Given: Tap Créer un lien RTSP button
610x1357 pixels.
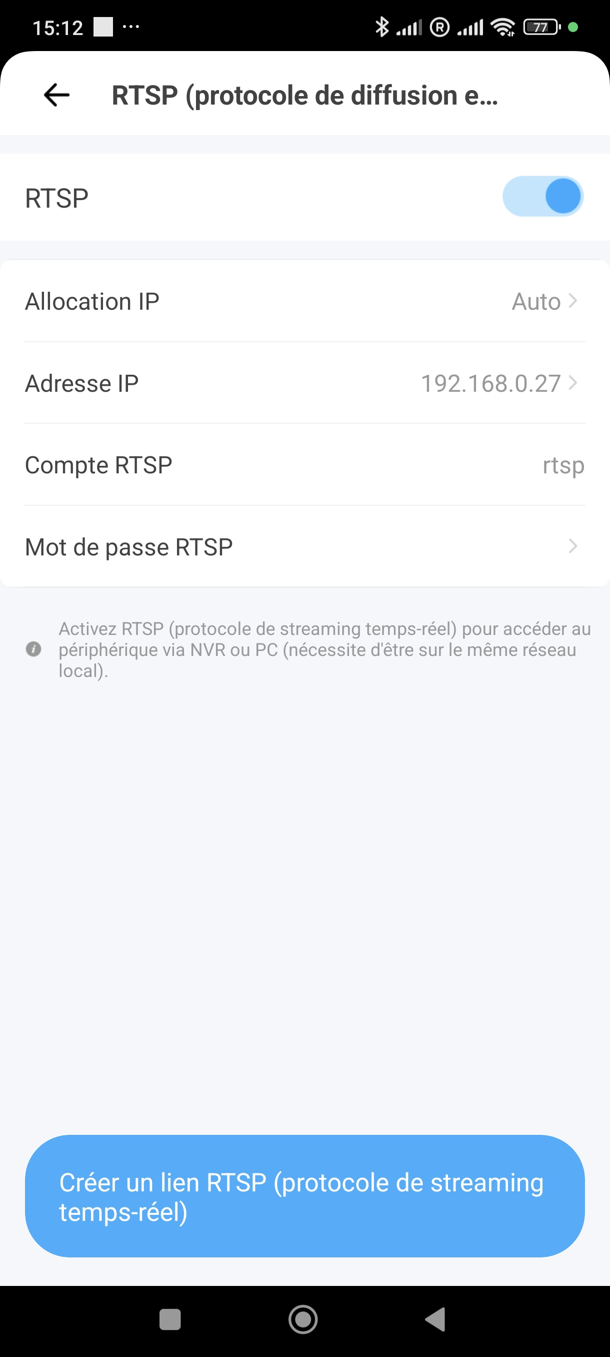Looking at the screenshot, I should click(x=304, y=1196).
